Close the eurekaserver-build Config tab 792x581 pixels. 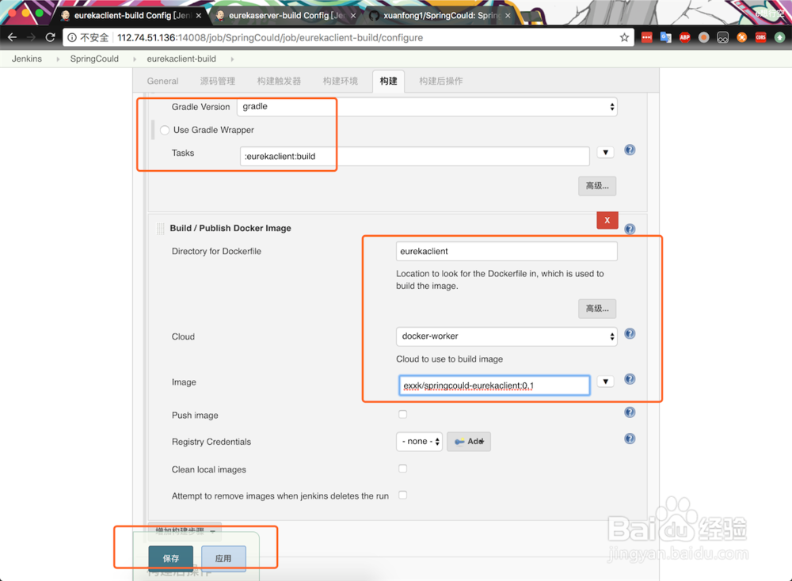click(x=353, y=16)
